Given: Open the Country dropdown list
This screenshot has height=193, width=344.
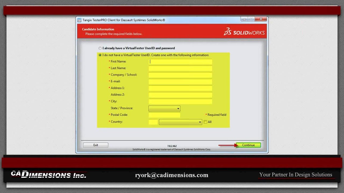Looking at the screenshot, I should click(x=180, y=122).
